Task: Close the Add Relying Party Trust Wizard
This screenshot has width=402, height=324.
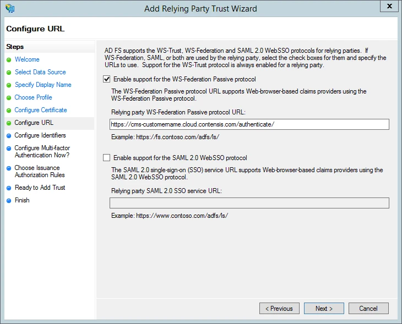Action: [389, 6]
